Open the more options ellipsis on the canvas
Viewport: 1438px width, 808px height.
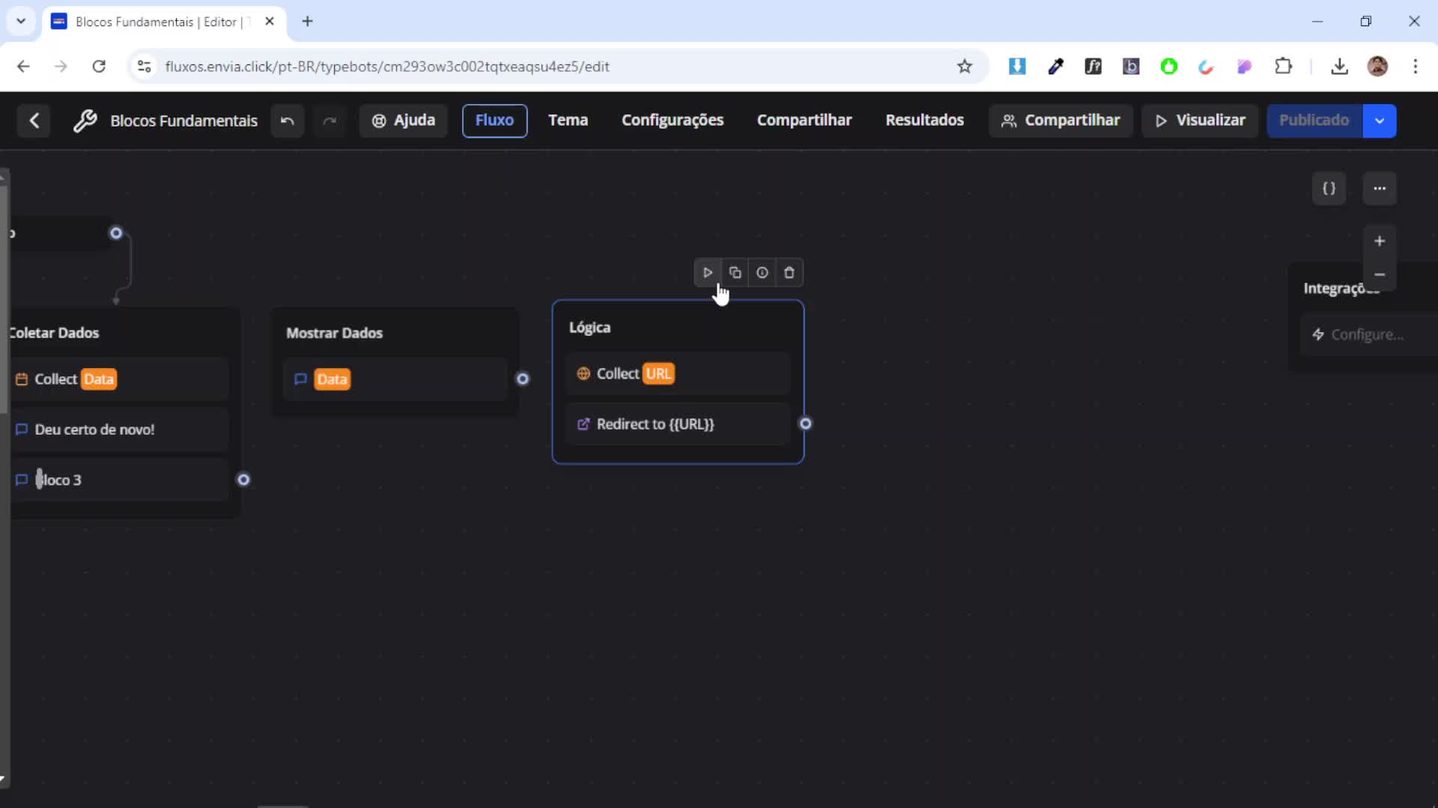click(x=1380, y=189)
